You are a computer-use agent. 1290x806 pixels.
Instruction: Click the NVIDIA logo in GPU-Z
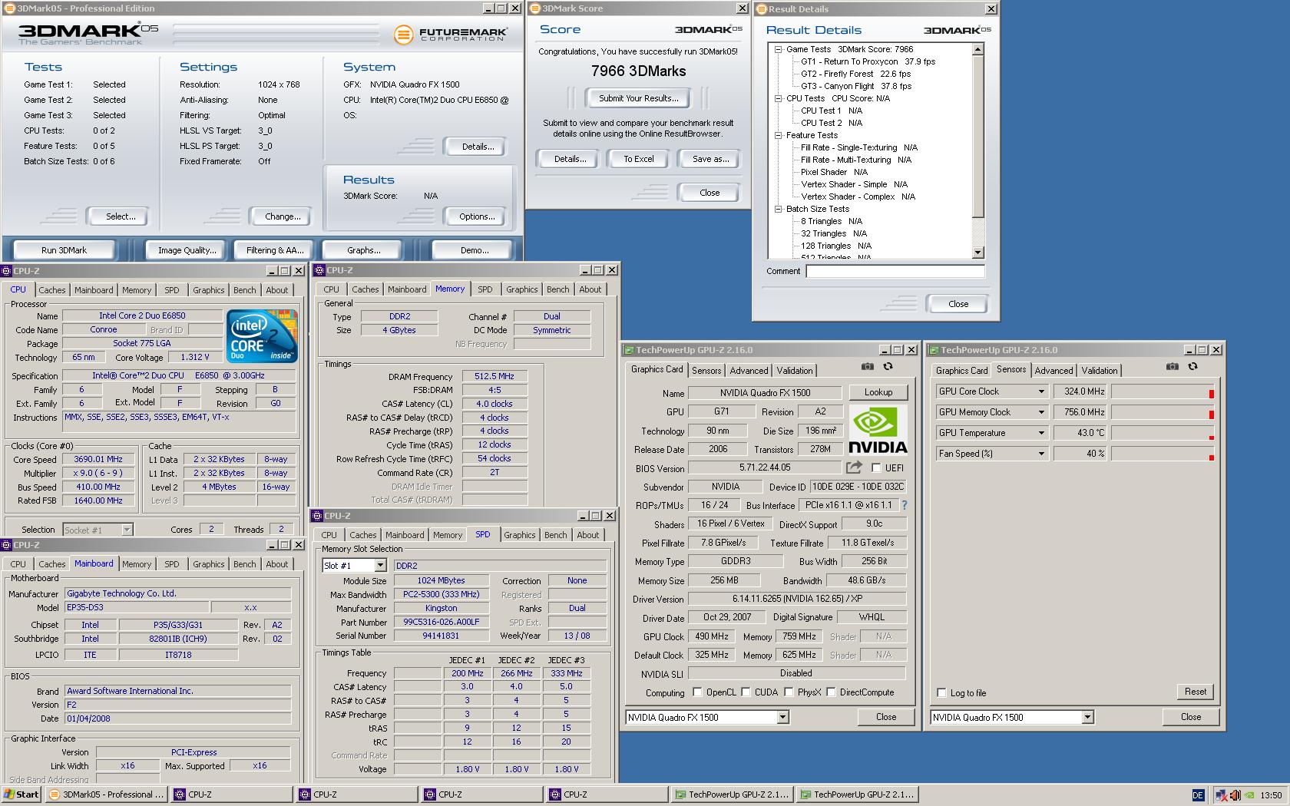(878, 430)
